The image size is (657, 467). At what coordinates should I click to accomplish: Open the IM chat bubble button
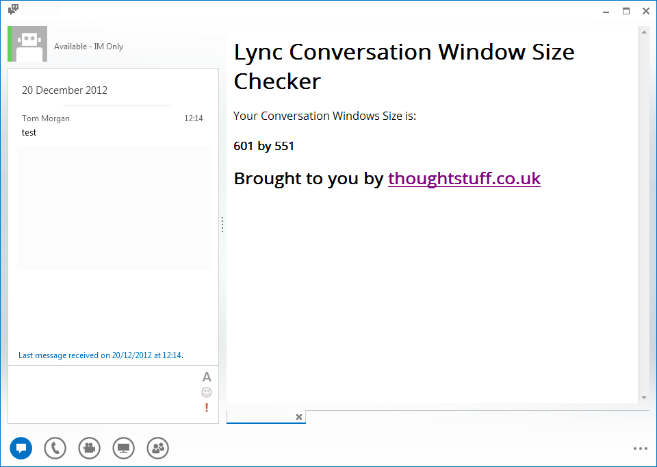coord(21,448)
